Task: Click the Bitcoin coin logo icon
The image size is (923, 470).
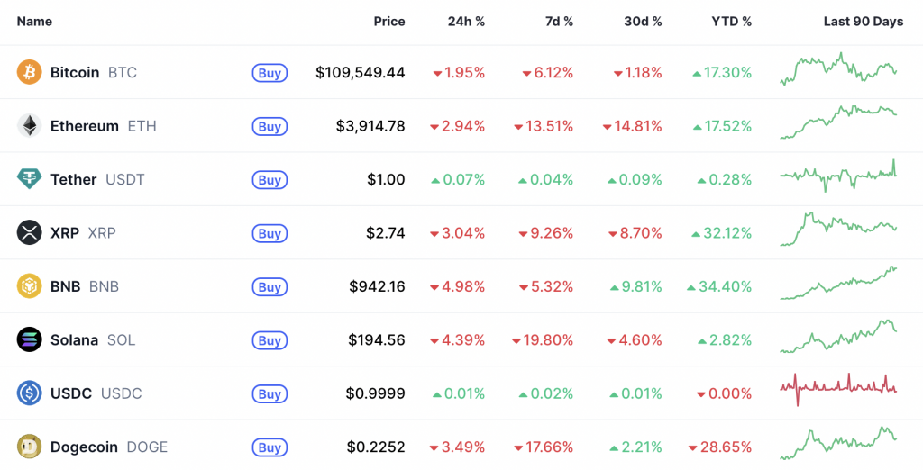Action: [30, 72]
